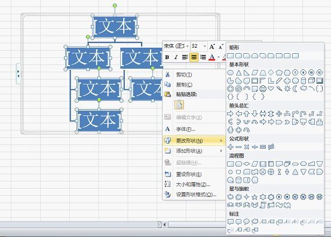Click the 复制(C) copy menu item
This screenshot has height=237, width=331.
tap(194, 85)
